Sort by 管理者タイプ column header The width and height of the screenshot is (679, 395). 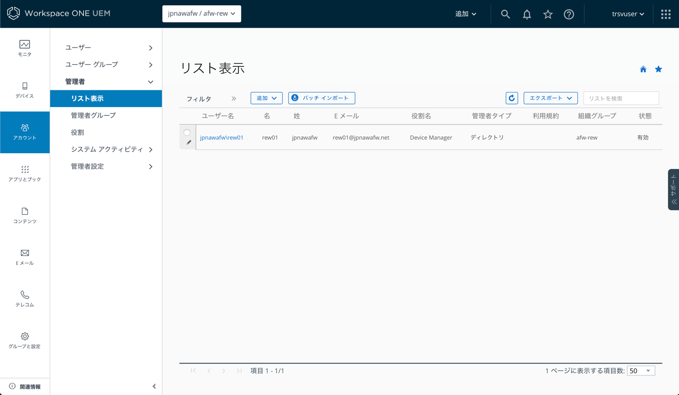click(492, 116)
